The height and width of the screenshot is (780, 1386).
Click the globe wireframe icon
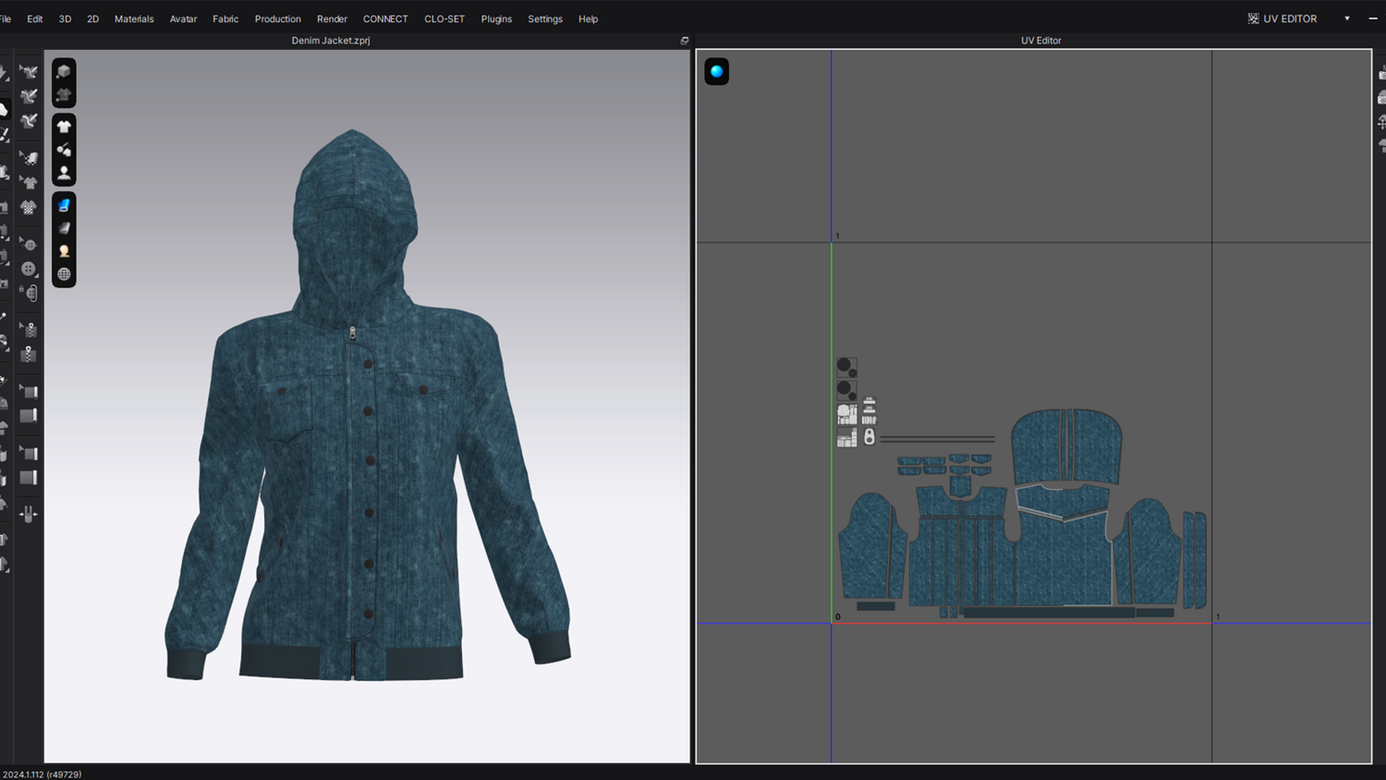coord(64,274)
